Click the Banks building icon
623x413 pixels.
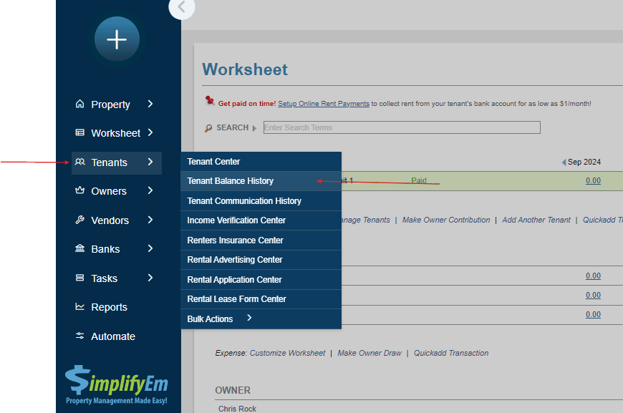[x=79, y=249]
